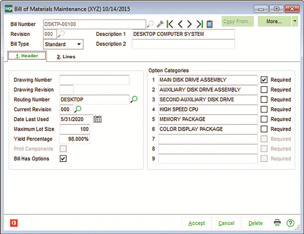Click the Print Components checkbox

[63, 149]
